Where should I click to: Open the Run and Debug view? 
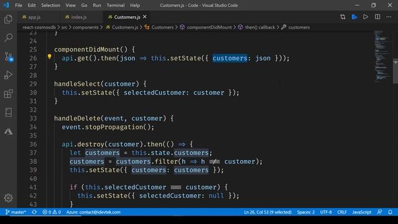tap(8, 75)
